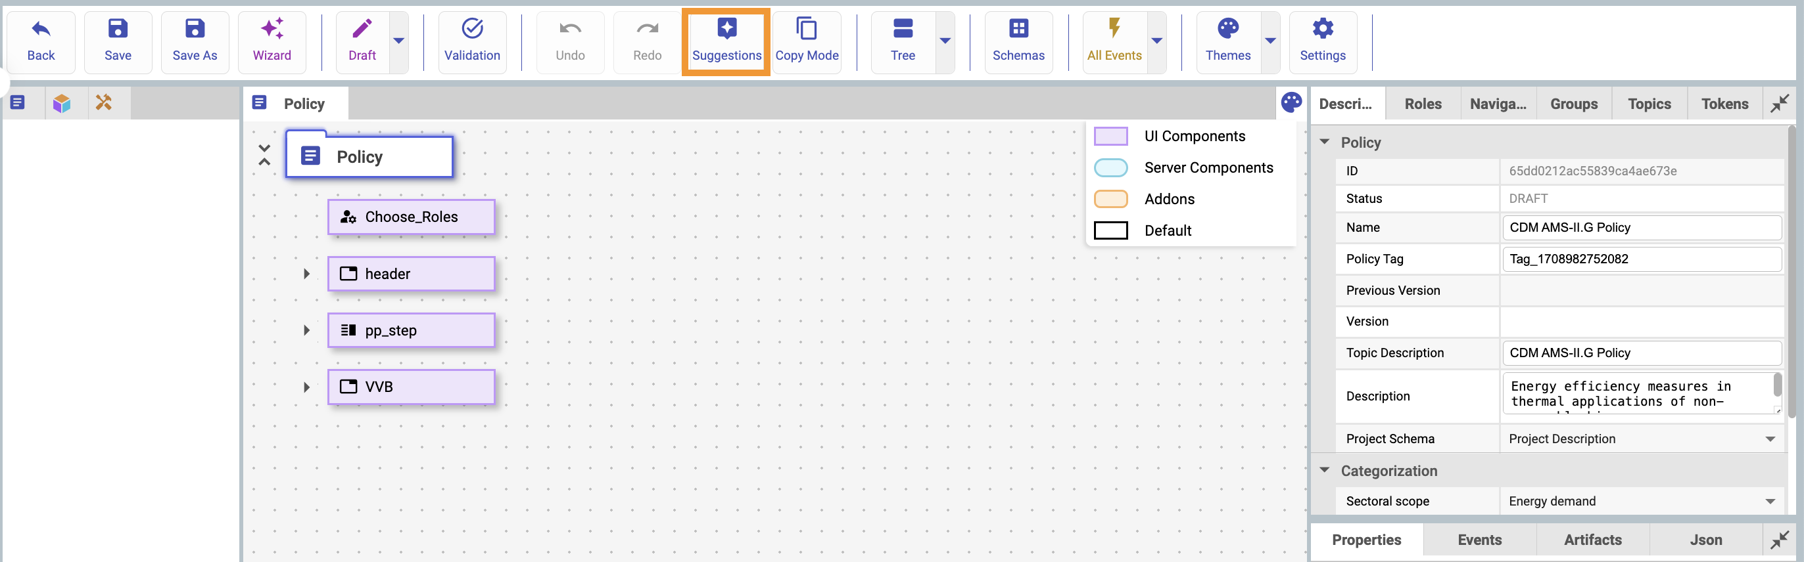Screen dimensions: 1804x562
Task: Toggle the Suggestions mode
Action: pos(726,41)
